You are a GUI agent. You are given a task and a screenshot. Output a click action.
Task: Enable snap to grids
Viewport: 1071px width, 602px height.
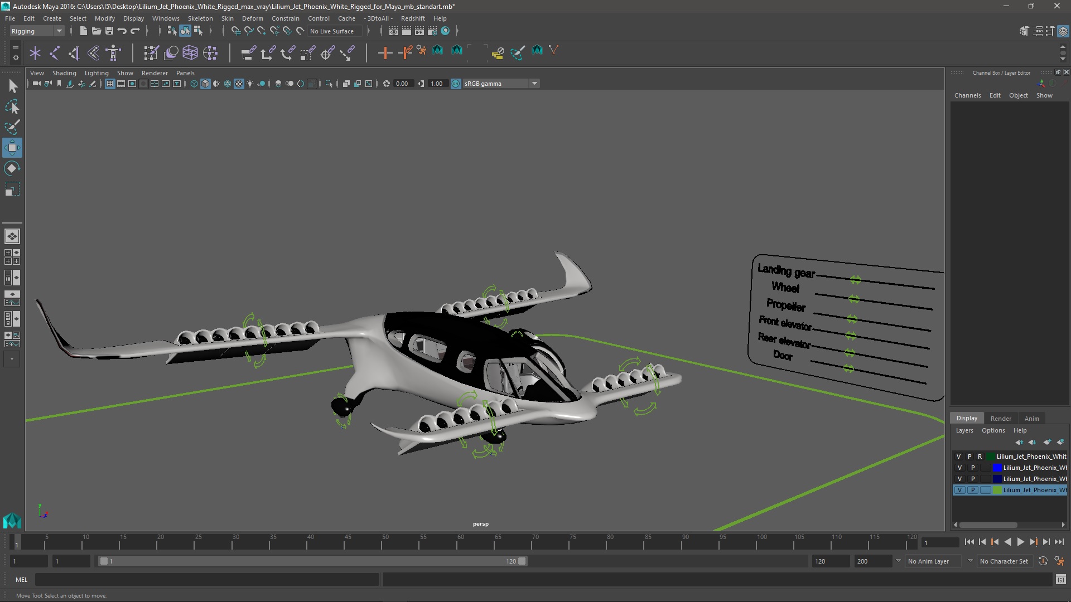[x=235, y=31]
